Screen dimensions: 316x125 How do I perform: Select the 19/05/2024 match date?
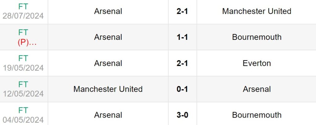tap(23, 68)
